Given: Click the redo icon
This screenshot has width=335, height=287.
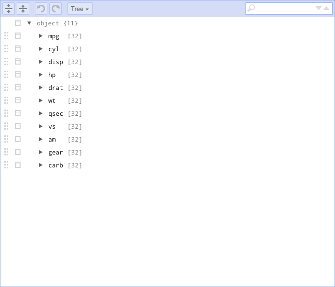Looking at the screenshot, I should pos(56,9).
